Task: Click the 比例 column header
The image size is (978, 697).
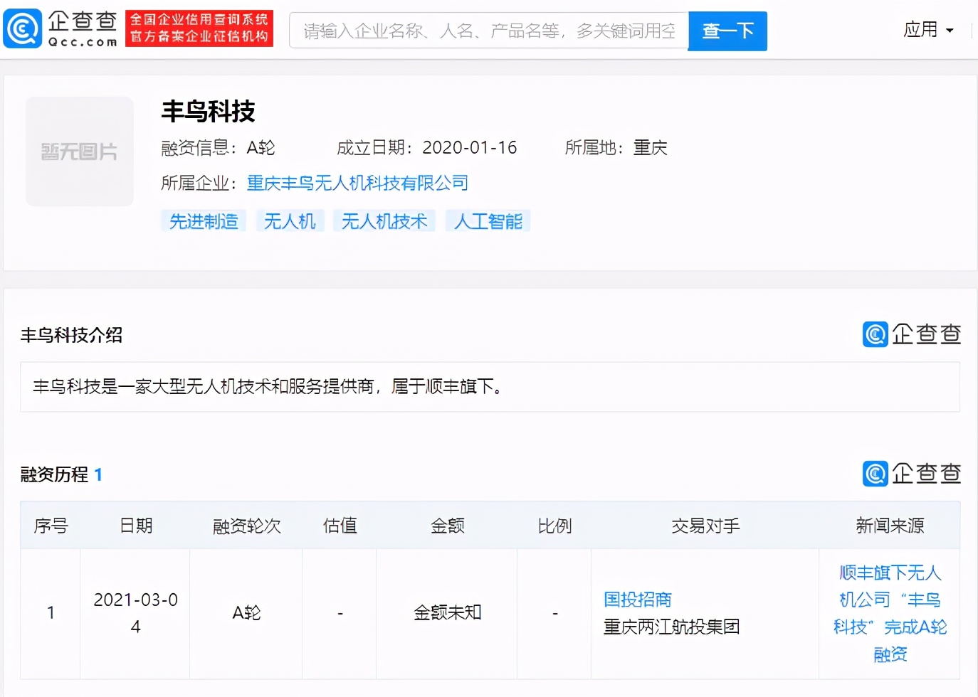Action: pyautogui.click(x=554, y=526)
